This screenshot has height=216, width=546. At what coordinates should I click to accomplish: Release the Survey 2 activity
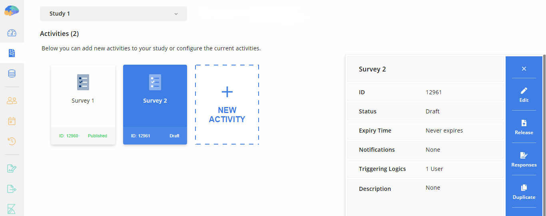(524, 127)
